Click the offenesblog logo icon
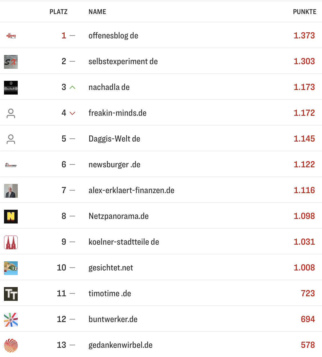The width and height of the screenshot is (322, 357). tap(11, 36)
